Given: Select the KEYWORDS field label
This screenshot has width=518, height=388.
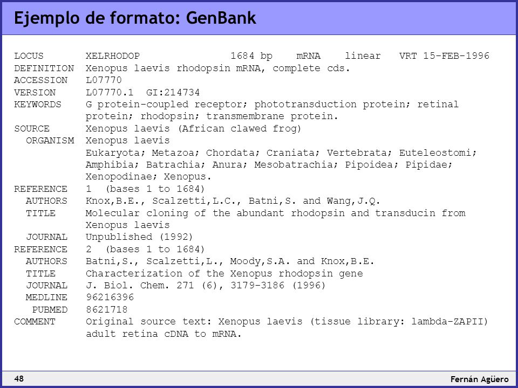Looking at the screenshot, I should (38, 104).
